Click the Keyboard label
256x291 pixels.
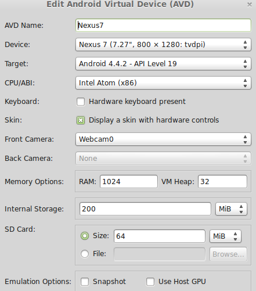click(x=22, y=102)
